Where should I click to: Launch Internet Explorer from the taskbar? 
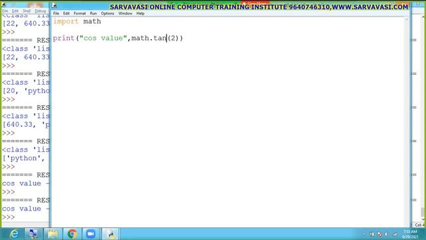click(x=14, y=234)
